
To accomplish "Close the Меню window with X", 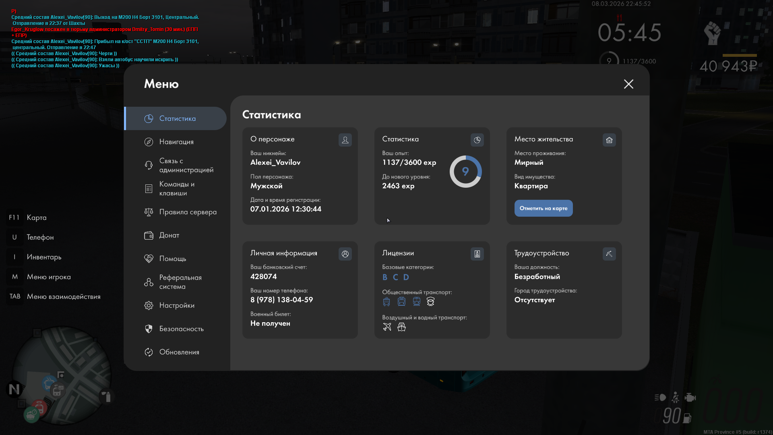I will tap(628, 84).
